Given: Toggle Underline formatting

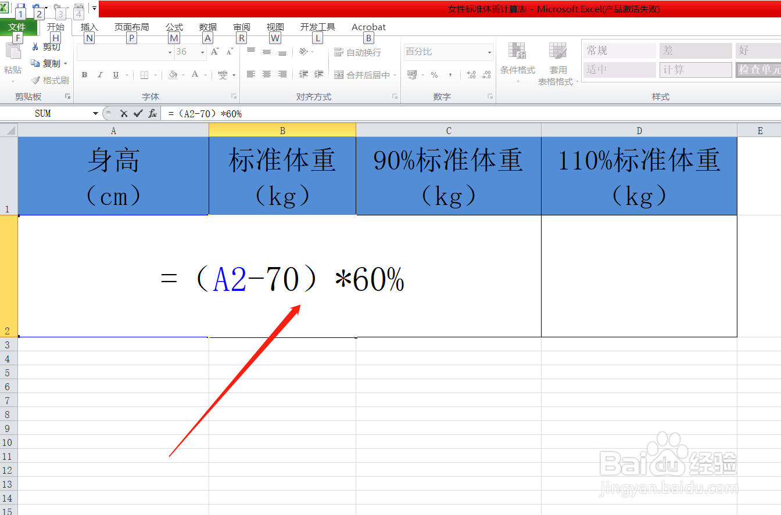Looking at the screenshot, I should click(x=116, y=75).
